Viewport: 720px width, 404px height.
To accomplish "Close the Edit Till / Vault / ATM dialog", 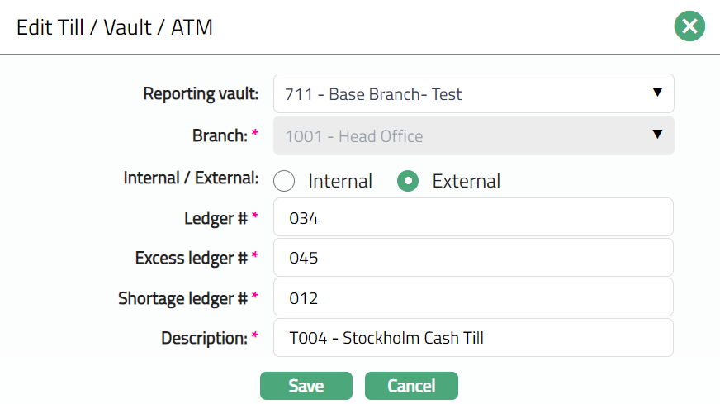I will [x=689, y=26].
